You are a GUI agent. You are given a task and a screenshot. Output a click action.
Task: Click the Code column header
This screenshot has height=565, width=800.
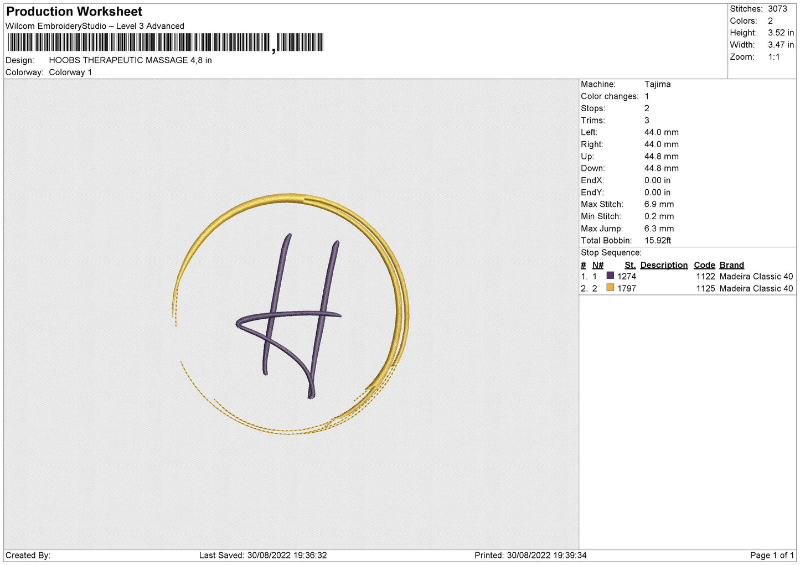[x=704, y=265]
